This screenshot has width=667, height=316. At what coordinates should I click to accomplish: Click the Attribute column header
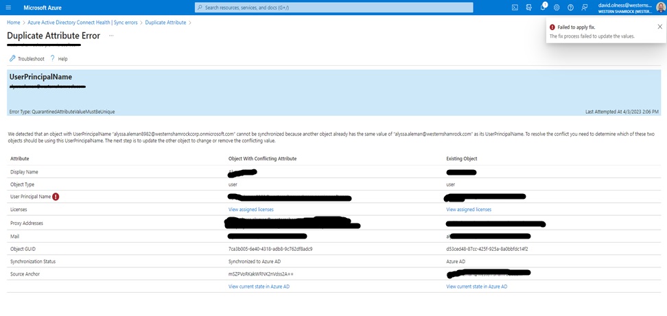(20, 158)
